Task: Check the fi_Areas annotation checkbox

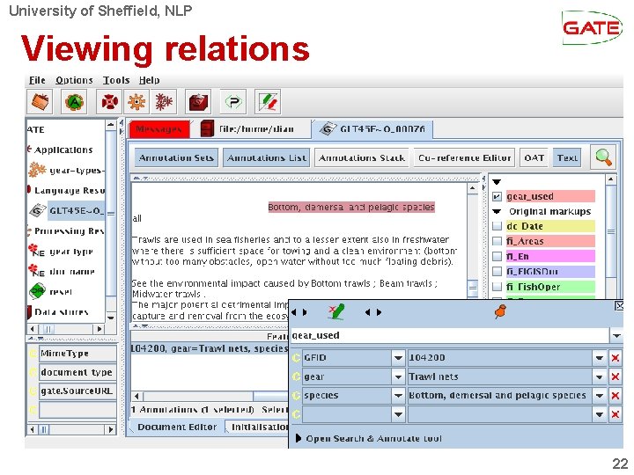Action: pos(497,241)
